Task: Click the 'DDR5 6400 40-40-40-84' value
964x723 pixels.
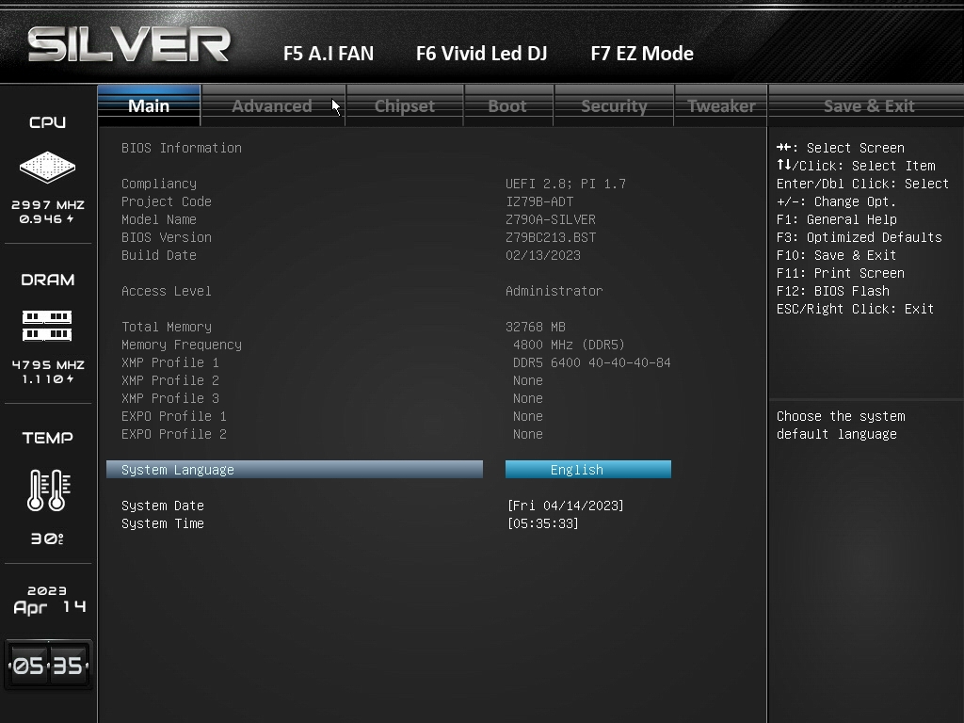Action: (x=591, y=362)
